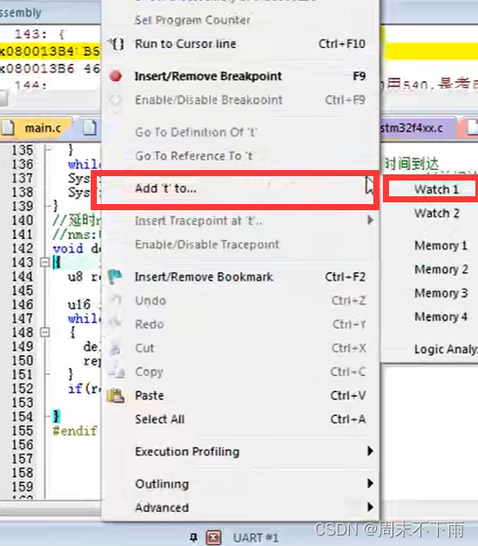
Task: Click the UART #1 panel label
Action: 256,538
